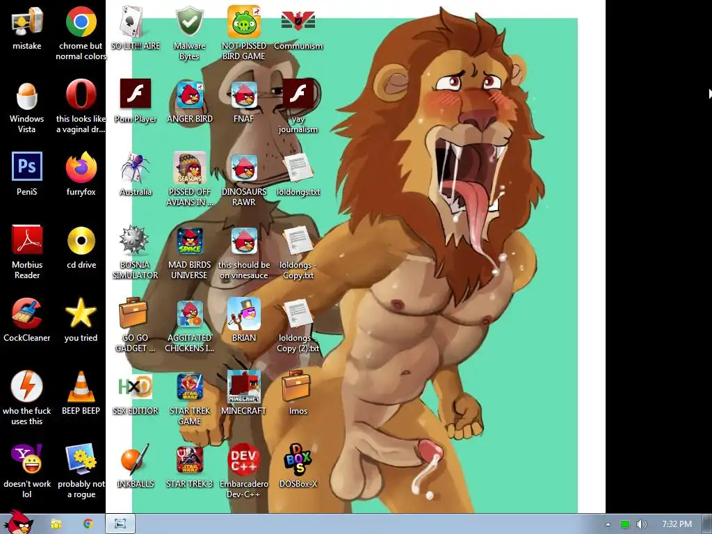
Task: Launch 'chrome but normal colors' shortcut
Action: pyautogui.click(x=81, y=22)
